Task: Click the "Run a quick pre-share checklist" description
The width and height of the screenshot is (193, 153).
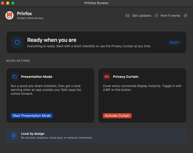Action: [46, 90]
